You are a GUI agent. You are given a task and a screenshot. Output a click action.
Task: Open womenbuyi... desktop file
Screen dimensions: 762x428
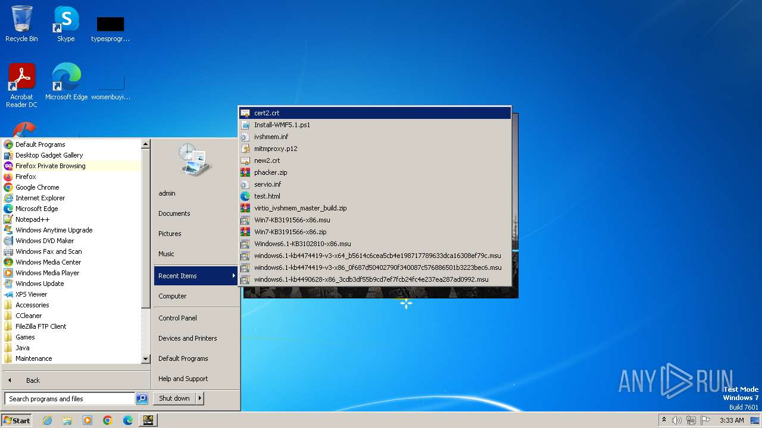click(110, 86)
